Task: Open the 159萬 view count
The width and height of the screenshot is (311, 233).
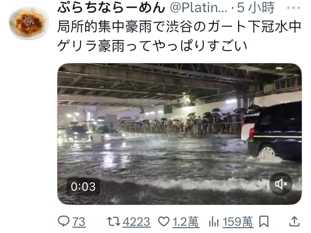Action: [238, 222]
